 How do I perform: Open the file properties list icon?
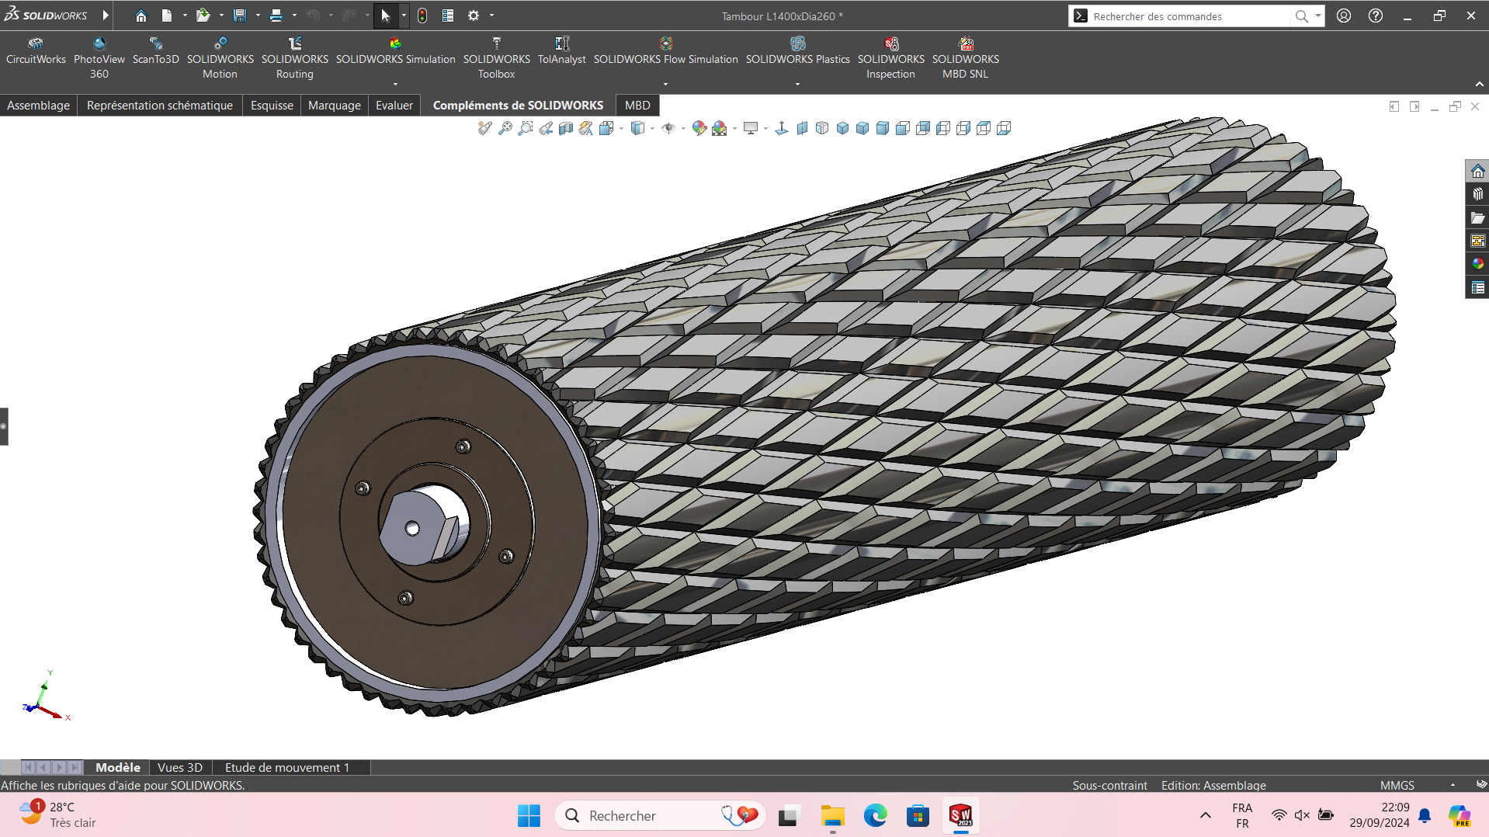448,16
